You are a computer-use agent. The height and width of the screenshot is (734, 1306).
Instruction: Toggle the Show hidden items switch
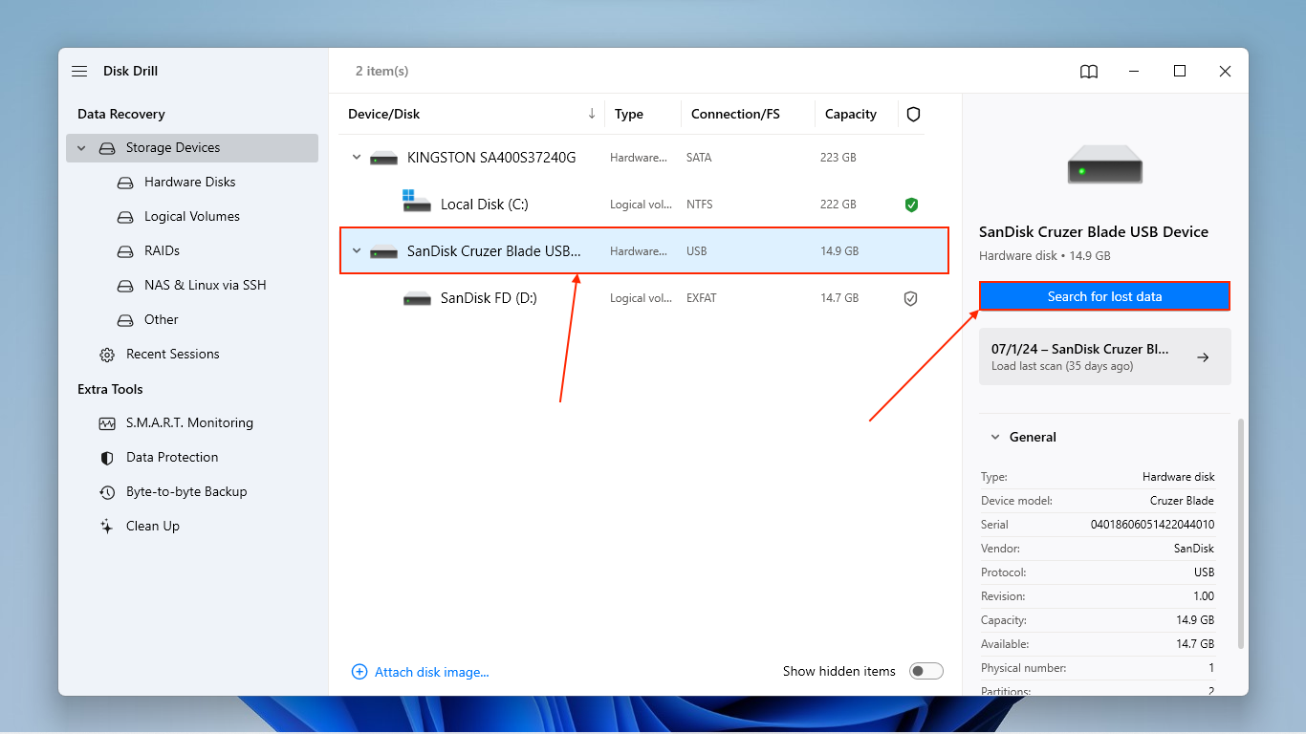(x=926, y=671)
